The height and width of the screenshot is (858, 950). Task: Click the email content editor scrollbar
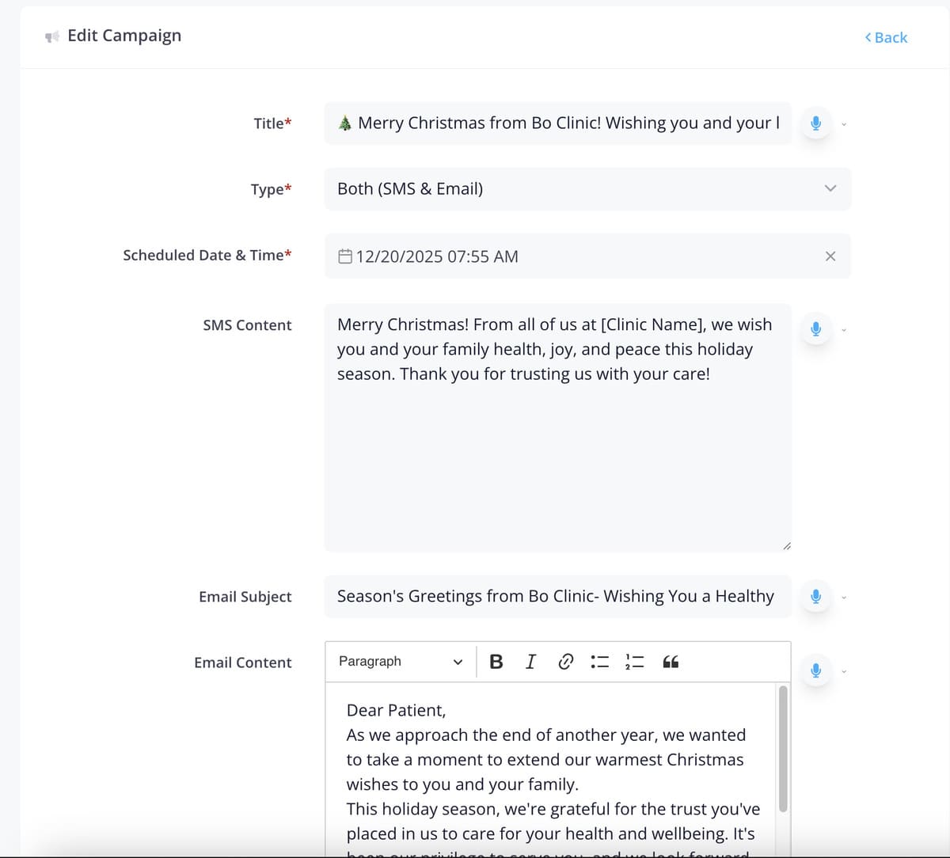(783, 749)
